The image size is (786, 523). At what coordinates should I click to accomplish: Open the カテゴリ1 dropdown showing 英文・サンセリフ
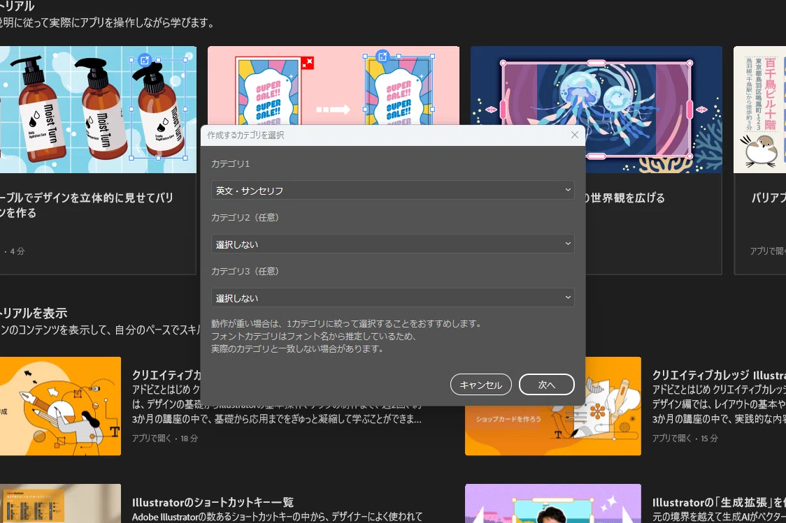[392, 190]
